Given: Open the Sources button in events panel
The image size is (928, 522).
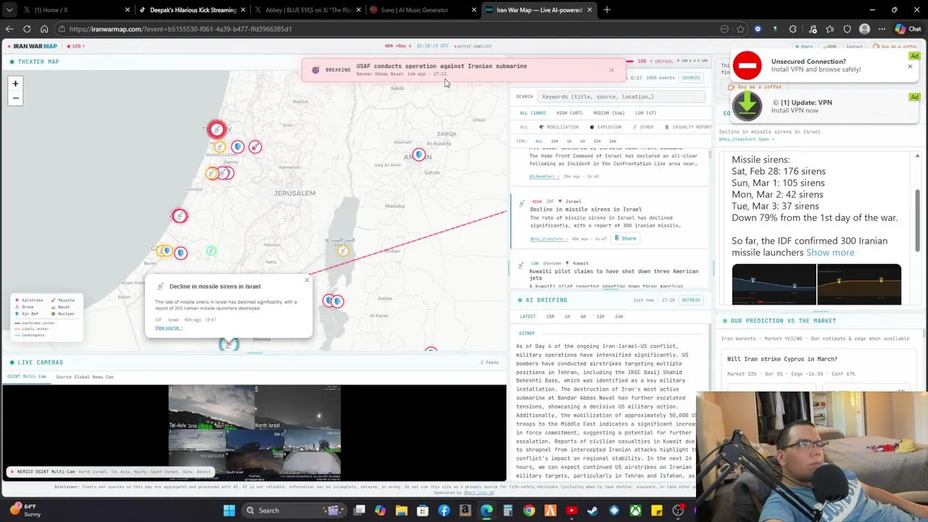Looking at the screenshot, I should coord(691,78).
